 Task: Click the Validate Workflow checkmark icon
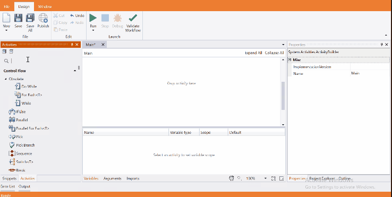pyautogui.click(x=133, y=18)
